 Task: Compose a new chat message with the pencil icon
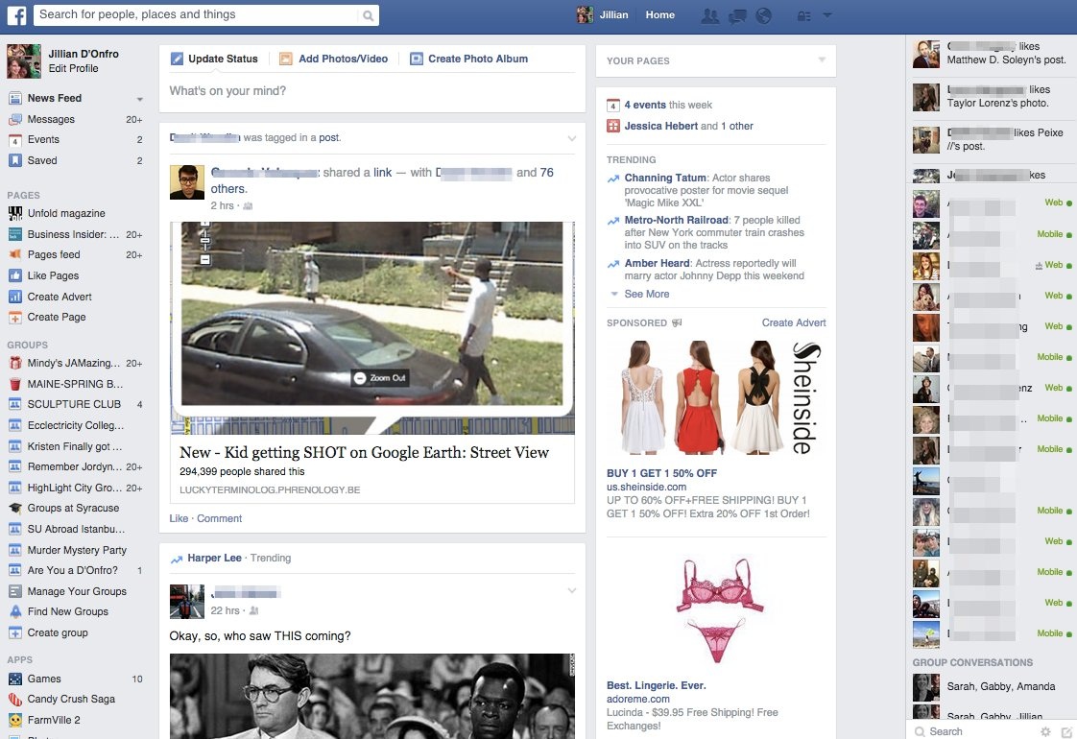coord(1065,731)
